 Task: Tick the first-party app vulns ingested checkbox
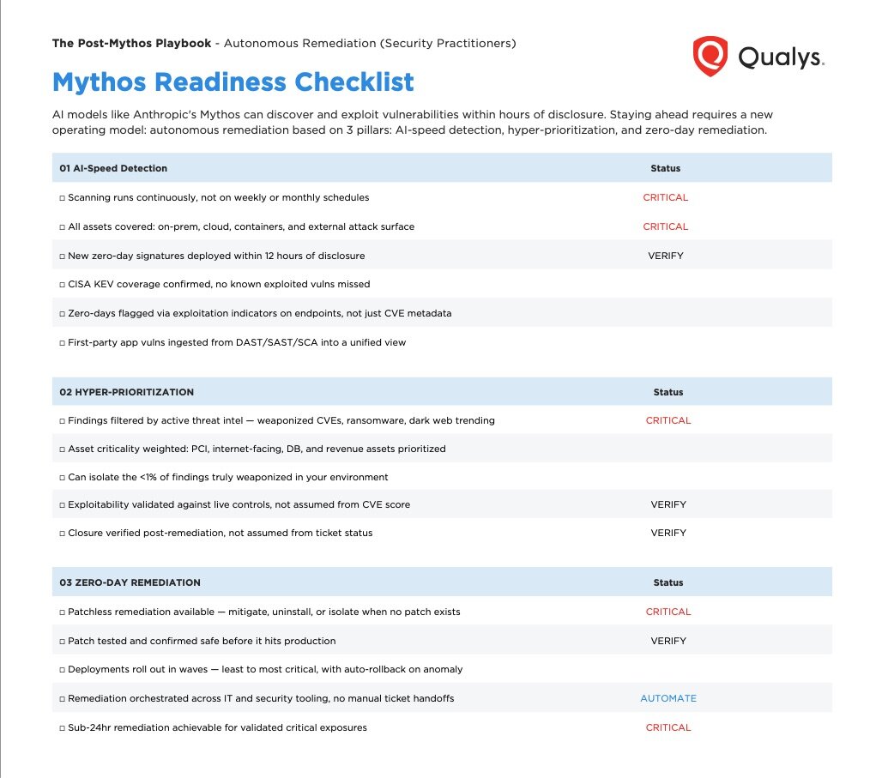[62, 343]
